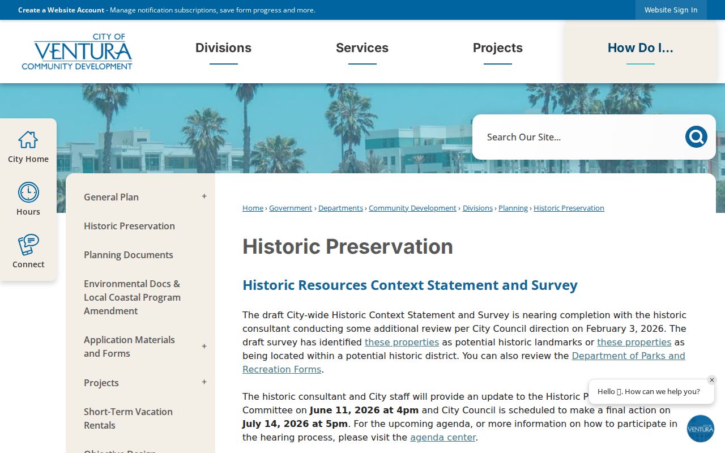
Task: Go to Departments breadcrumb
Action: (x=340, y=208)
